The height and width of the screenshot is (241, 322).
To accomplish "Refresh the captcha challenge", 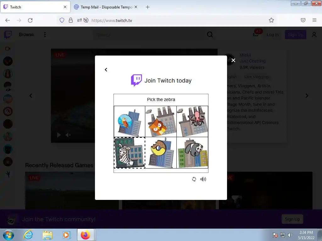I will click(x=194, y=179).
